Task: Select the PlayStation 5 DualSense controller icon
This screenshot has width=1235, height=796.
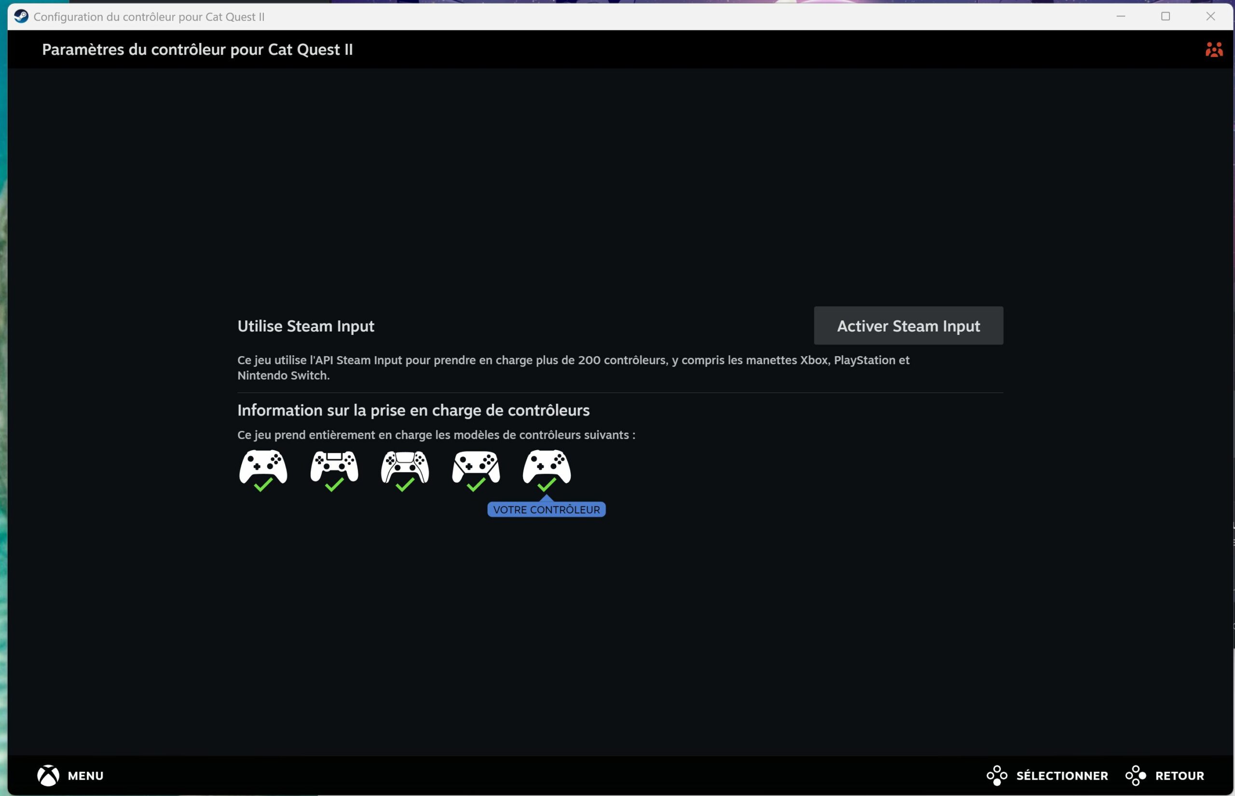Action: pos(405,467)
